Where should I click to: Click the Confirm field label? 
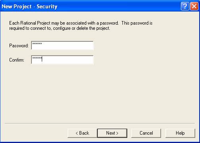(x=17, y=60)
